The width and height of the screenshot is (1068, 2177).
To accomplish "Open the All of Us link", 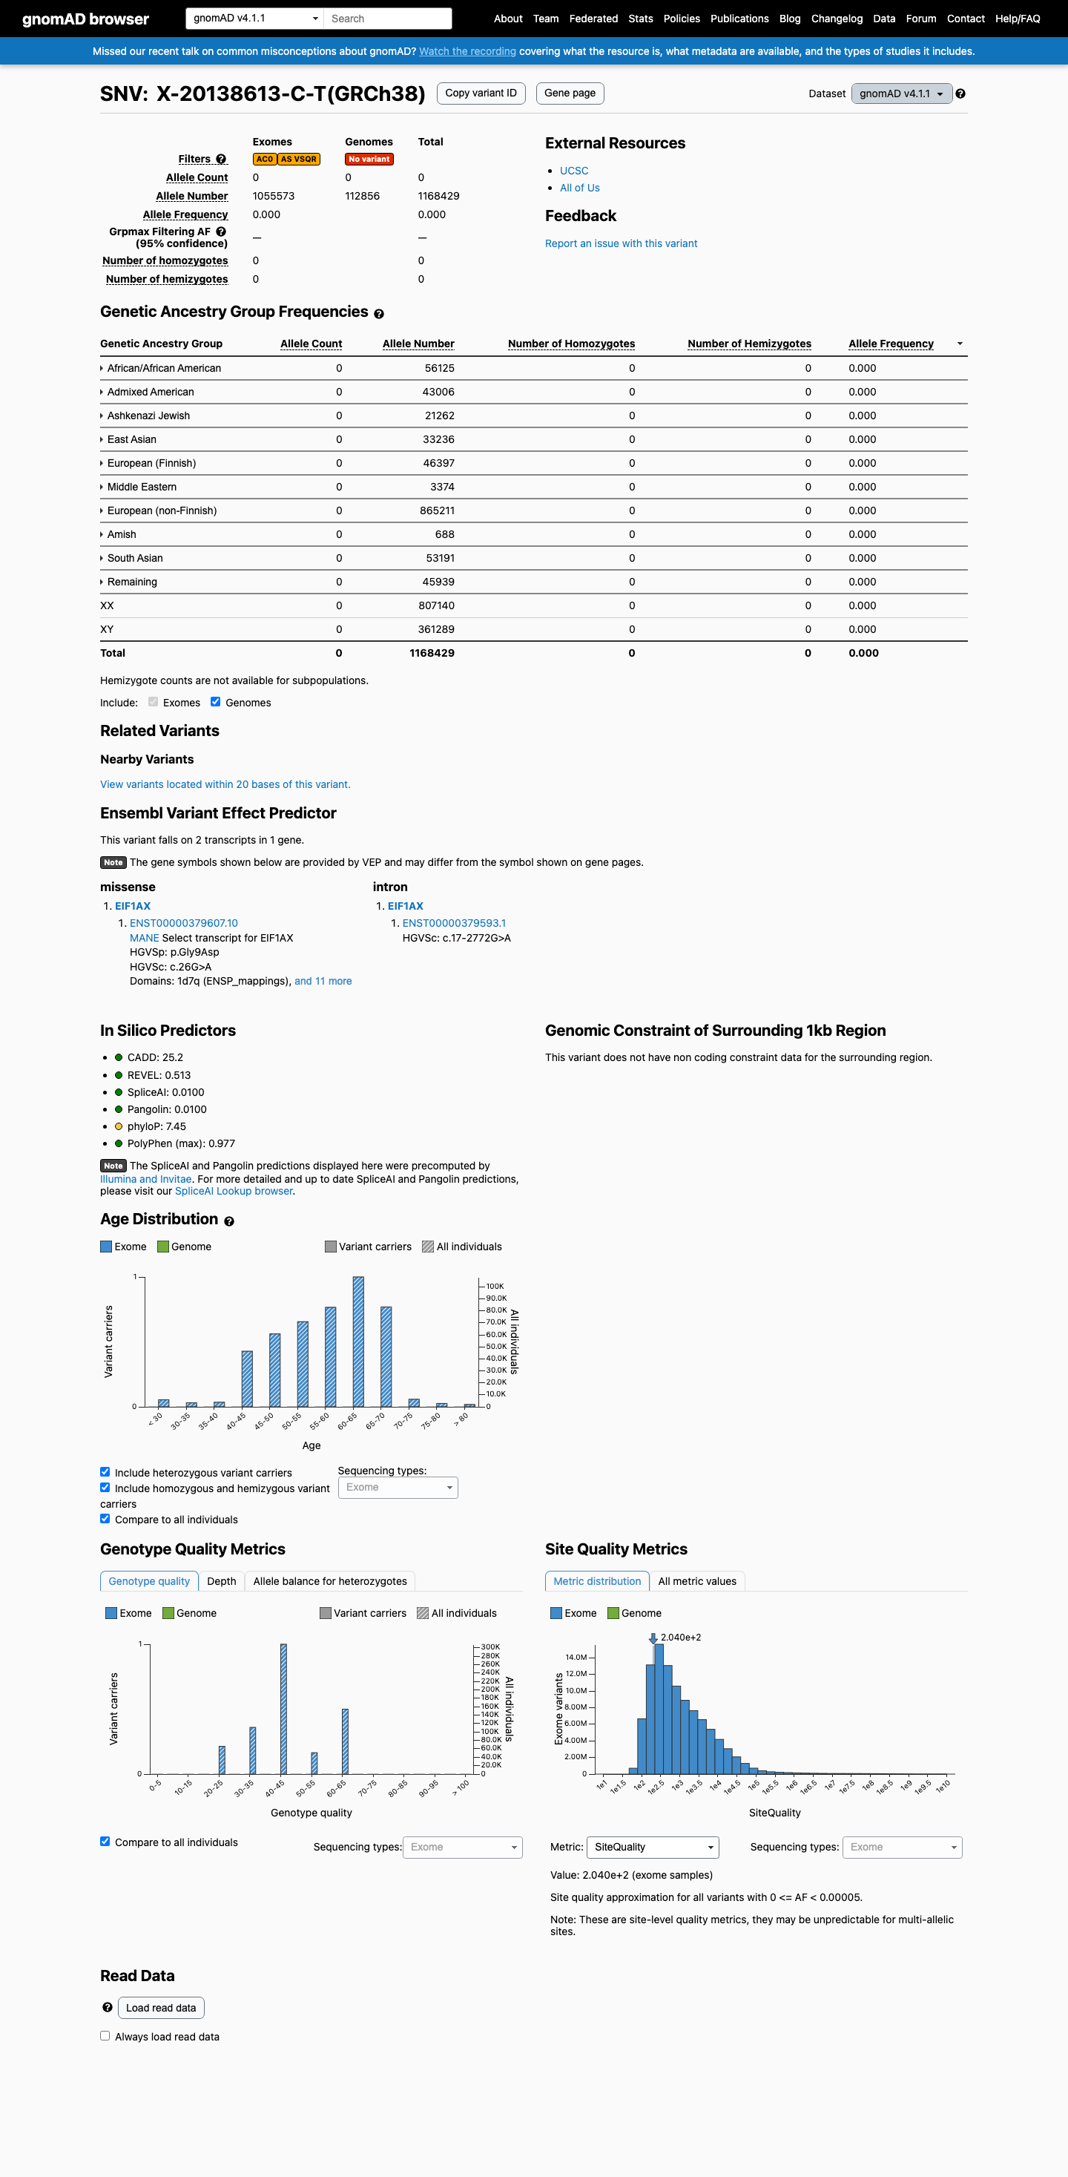I will [580, 188].
